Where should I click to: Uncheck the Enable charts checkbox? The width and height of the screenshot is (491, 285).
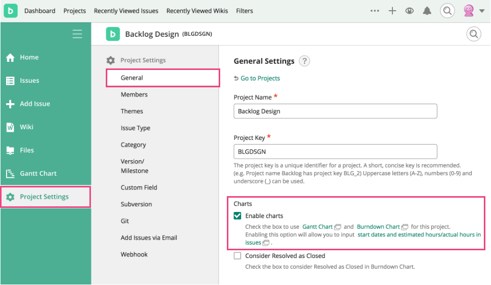pyautogui.click(x=238, y=216)
